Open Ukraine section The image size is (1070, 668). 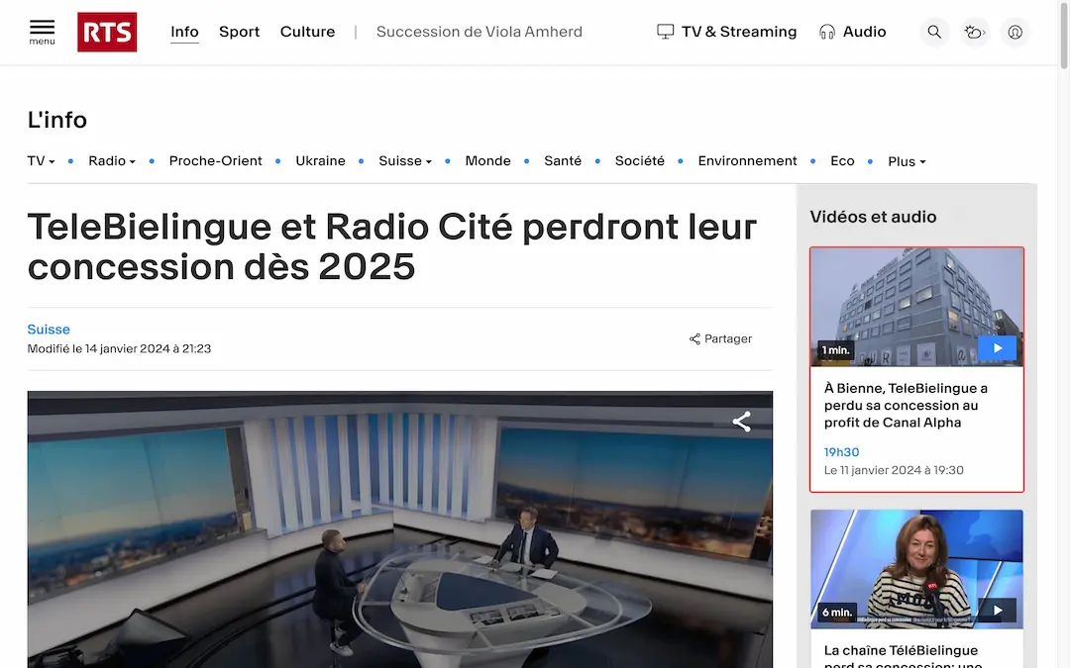(321, 161)
